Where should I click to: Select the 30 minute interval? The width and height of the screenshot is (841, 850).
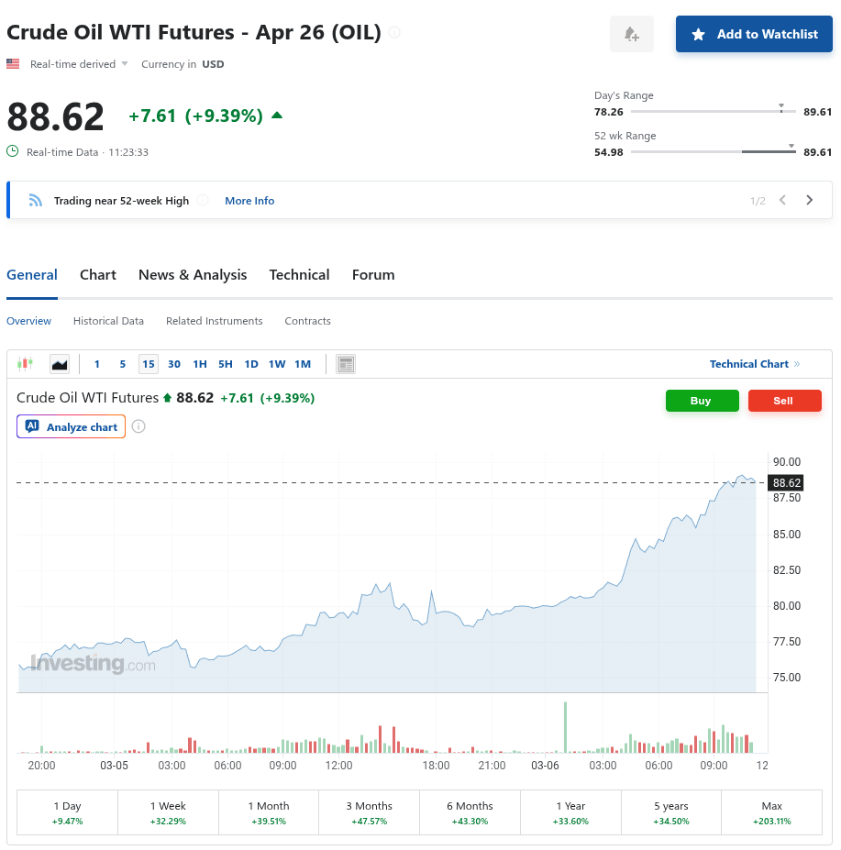(174, 364)
